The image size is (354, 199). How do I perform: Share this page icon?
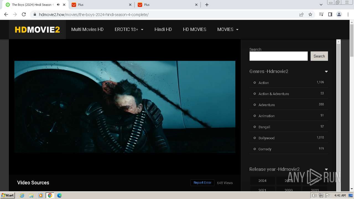pos(301,14)
